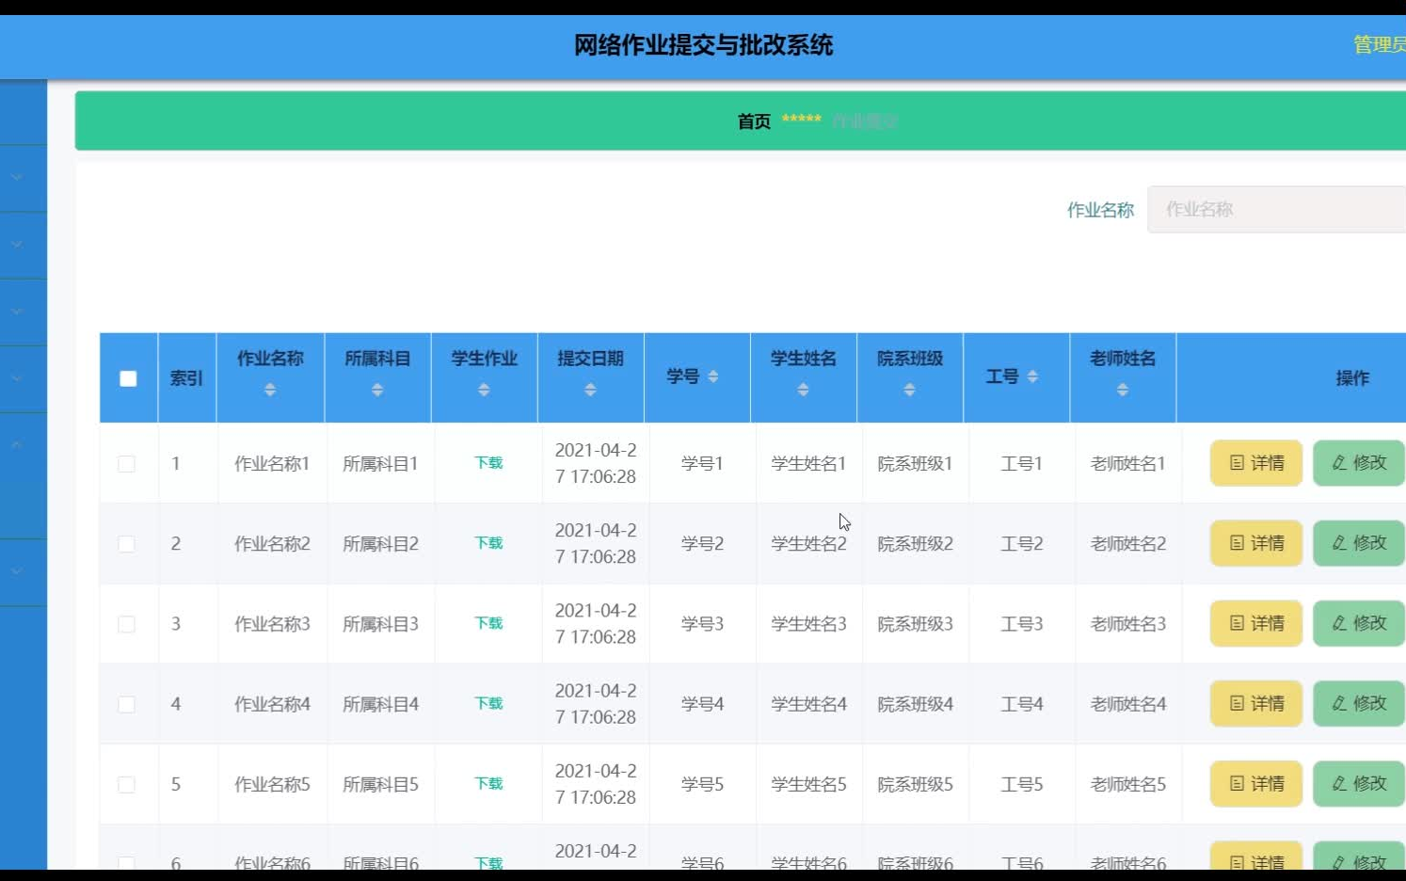Click the 首页 breadcrumb item

click(x=754, y=120)
